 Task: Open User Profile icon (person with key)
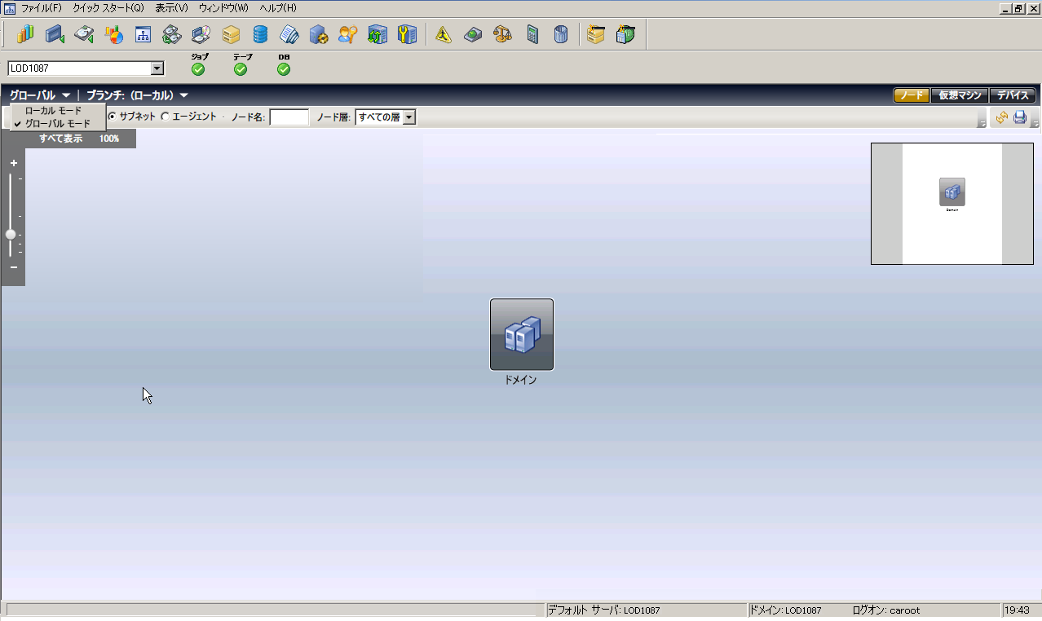(x=348, y=35)
